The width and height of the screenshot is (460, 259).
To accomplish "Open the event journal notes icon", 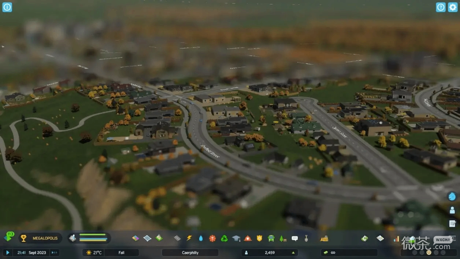I will [x=452, y=223].
